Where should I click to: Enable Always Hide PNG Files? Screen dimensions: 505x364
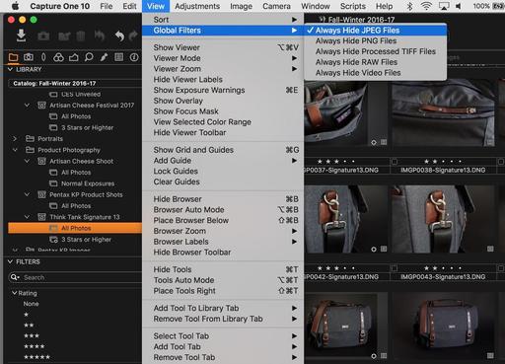click(376, 40)
